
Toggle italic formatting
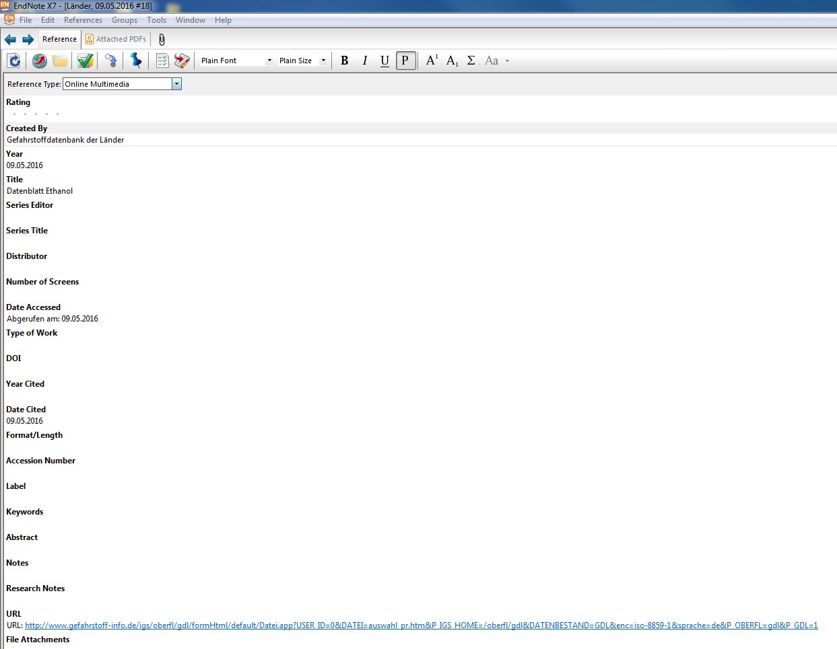pos(364,61)
